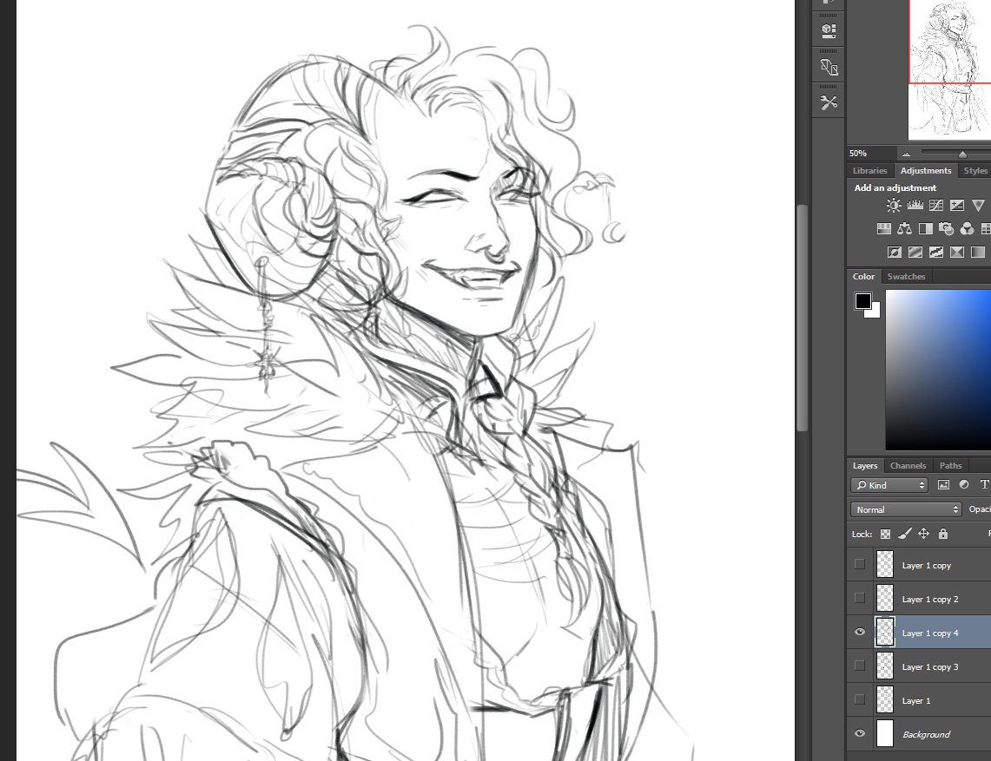Image resolution: width=991 pixels, height=761 pixels.
Task: Select the Background layer name
Action: 926,734
